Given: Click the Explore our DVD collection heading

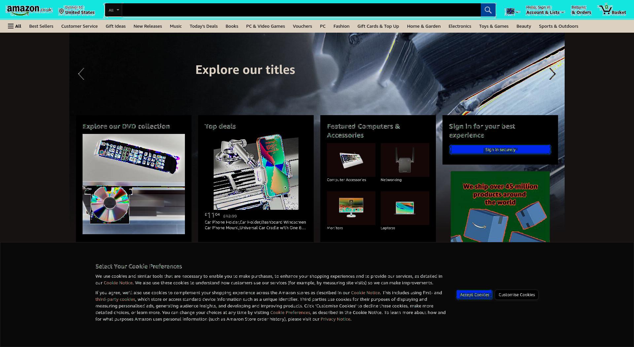Looking at the screenshot, I should pos(126,126).
